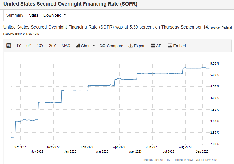234x164 pixels.
Task: Select the MAX time range
Action: pos(66,46)
